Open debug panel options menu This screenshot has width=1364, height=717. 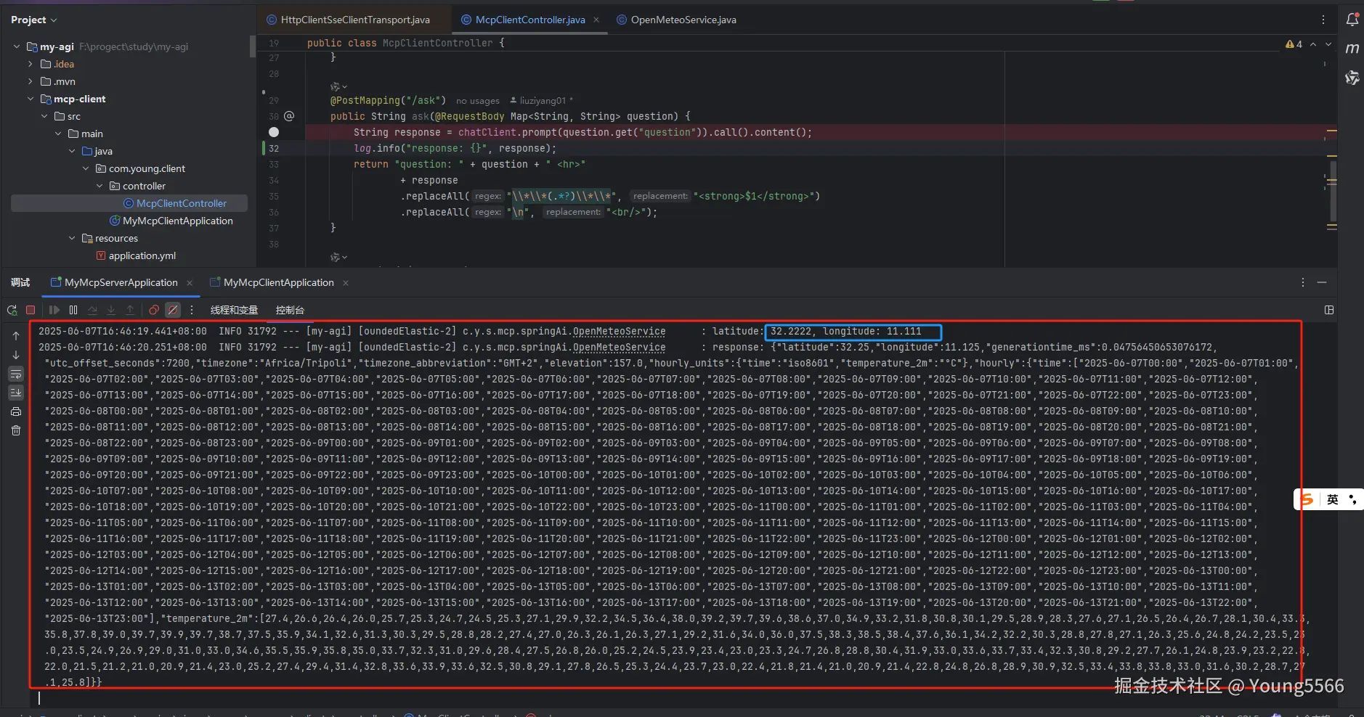[x=1303, y=282]
